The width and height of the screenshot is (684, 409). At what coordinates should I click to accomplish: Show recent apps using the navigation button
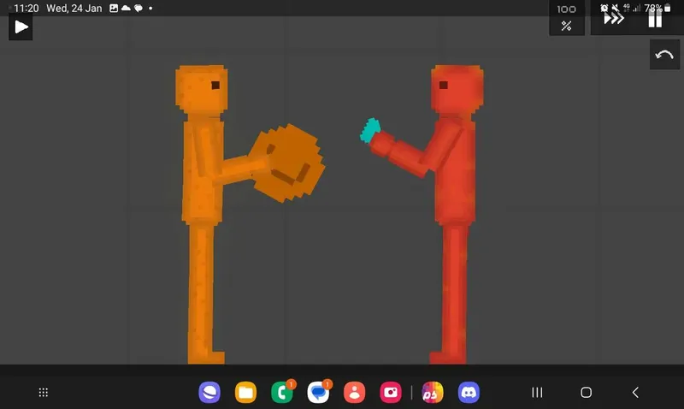537,392
